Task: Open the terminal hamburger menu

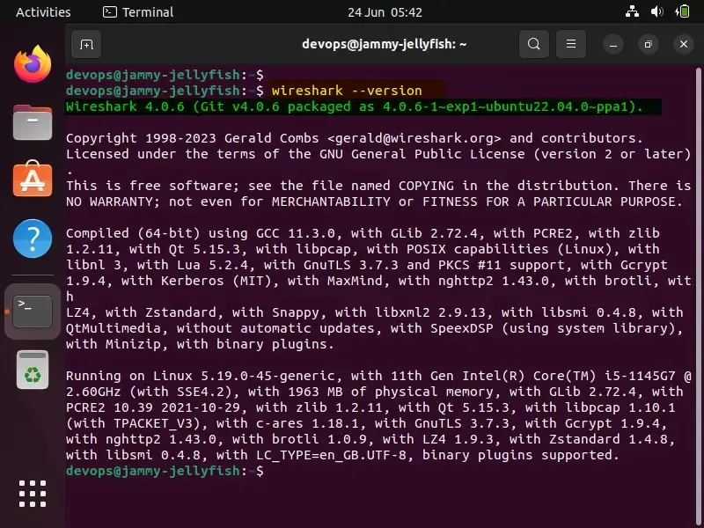Action: point(569,44)
